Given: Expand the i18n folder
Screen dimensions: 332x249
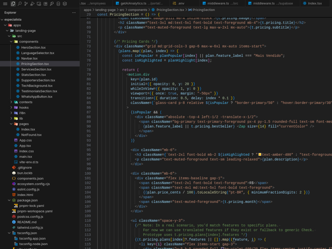Looking at the screenshot, I should click(11, 113).
